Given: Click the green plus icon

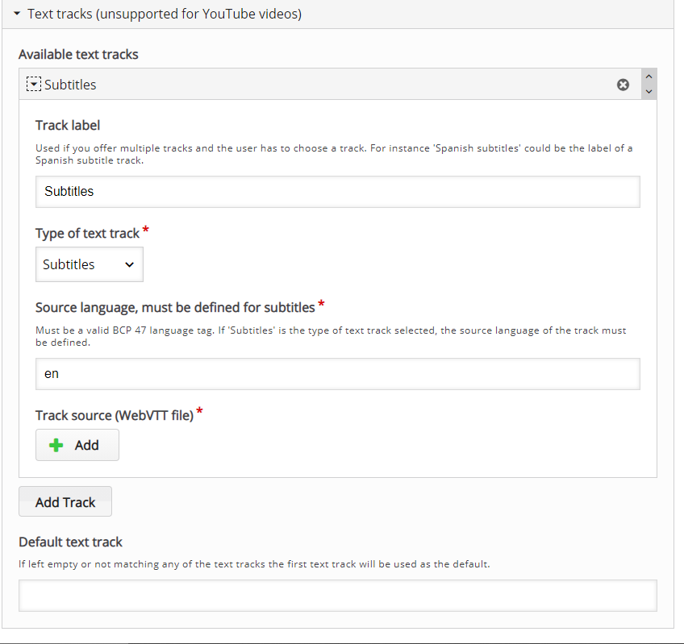Looking at the screenshot, I should coord(56,445).
